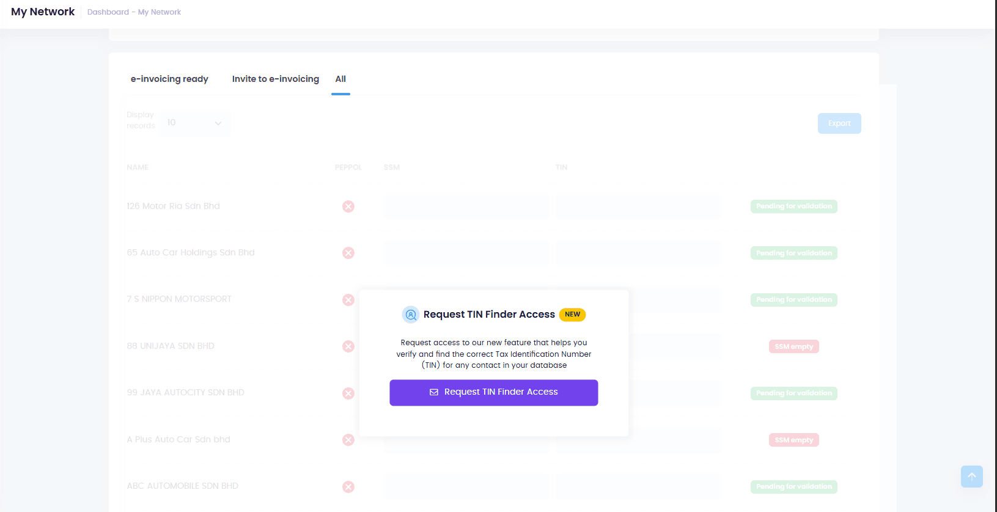Click the Export button
Screen dimensions: 997x512
(839, 123)
